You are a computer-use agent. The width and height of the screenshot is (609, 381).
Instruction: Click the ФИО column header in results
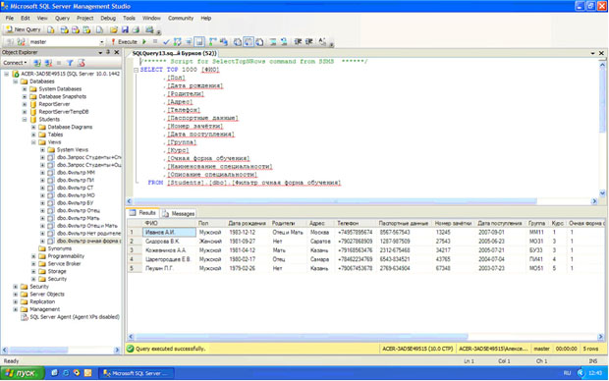tap(169, 223)
